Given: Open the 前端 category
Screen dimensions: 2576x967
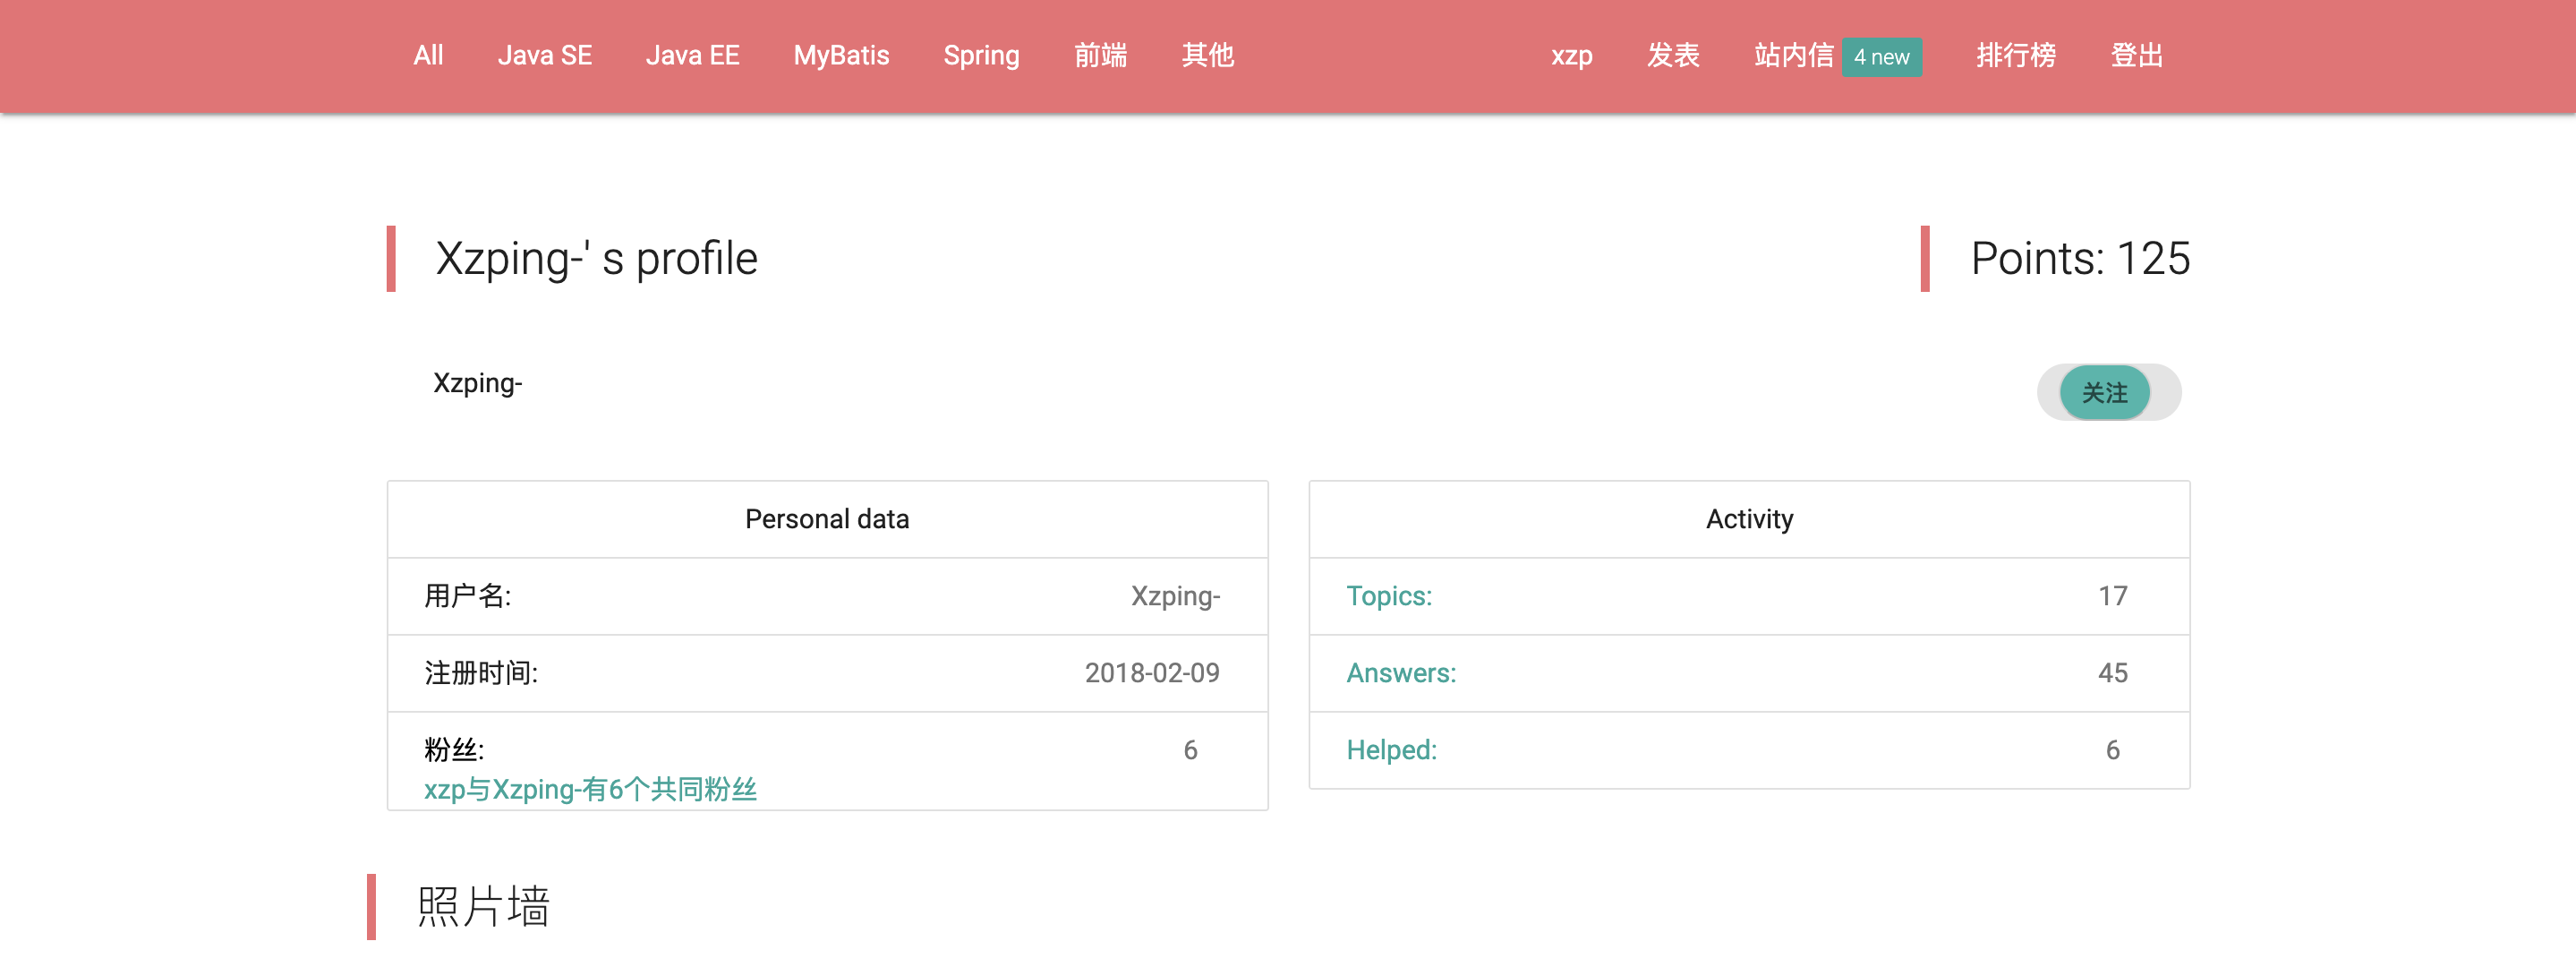Looking at the screenshot, I should click(x=1100, y=56).
